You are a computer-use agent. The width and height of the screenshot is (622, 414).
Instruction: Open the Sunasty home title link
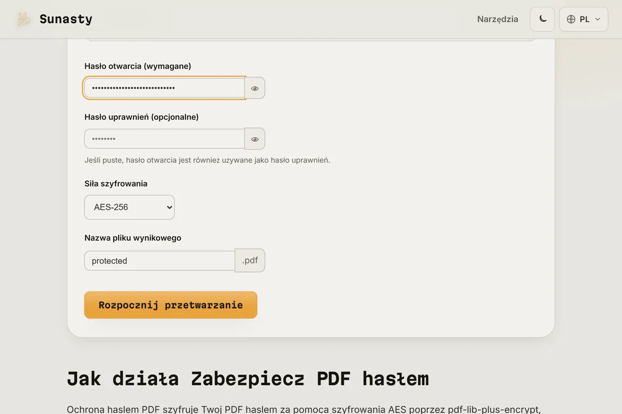(x=66, y=19)
